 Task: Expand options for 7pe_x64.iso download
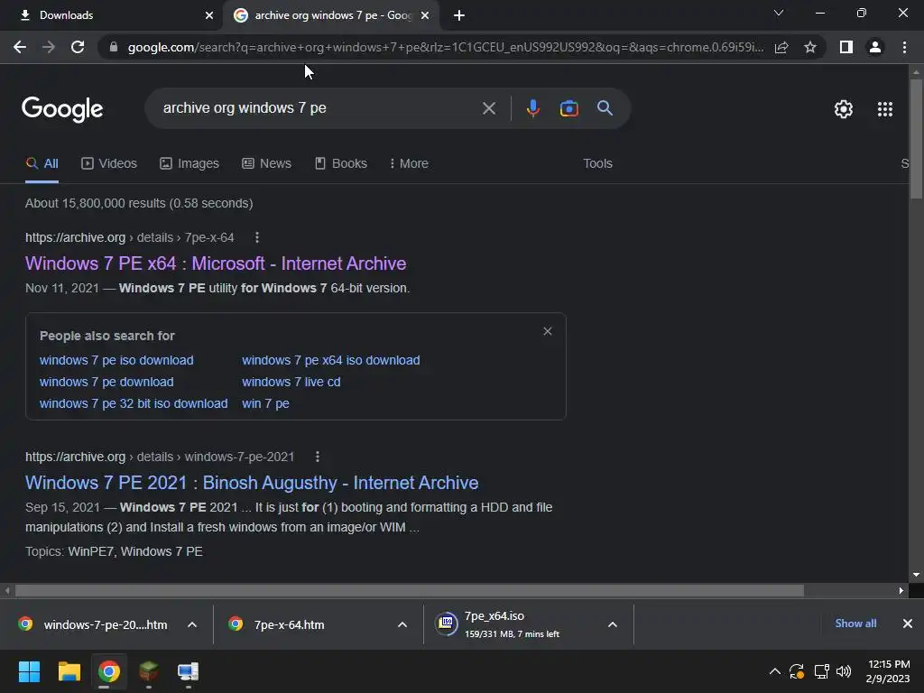pyautogui.click(x=613, y=624)
